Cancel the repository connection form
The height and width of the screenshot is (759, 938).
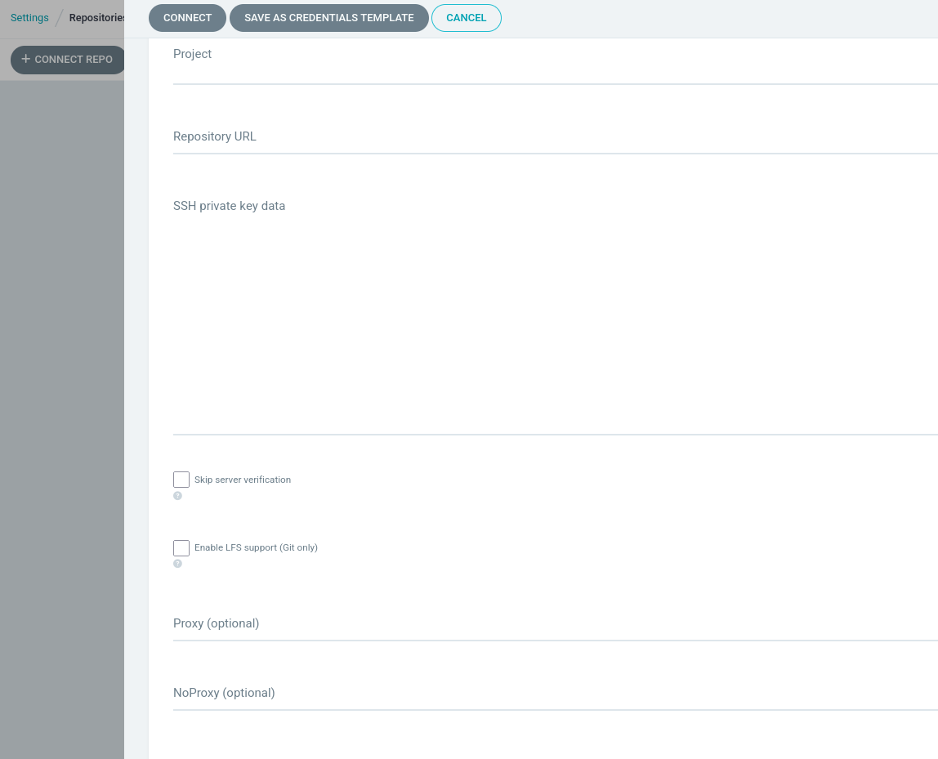(x=466, y=18)
